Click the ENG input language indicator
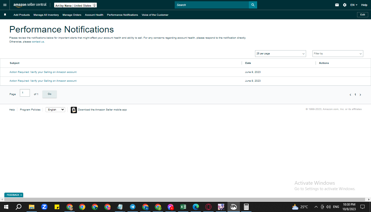Viewport: 371px width, 212px height. [336, 207]
